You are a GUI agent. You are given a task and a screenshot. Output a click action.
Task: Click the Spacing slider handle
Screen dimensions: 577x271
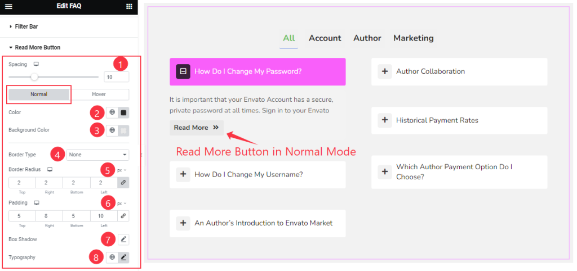tap(34, 77)
